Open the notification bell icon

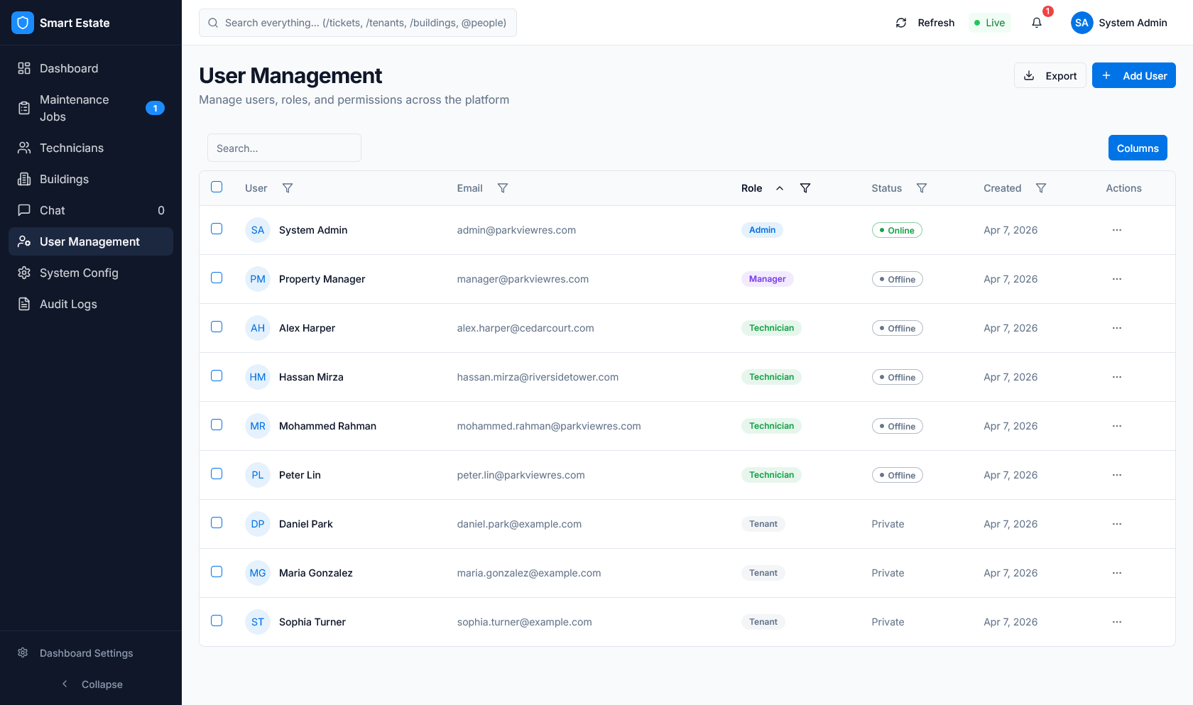coord(1037,23)
